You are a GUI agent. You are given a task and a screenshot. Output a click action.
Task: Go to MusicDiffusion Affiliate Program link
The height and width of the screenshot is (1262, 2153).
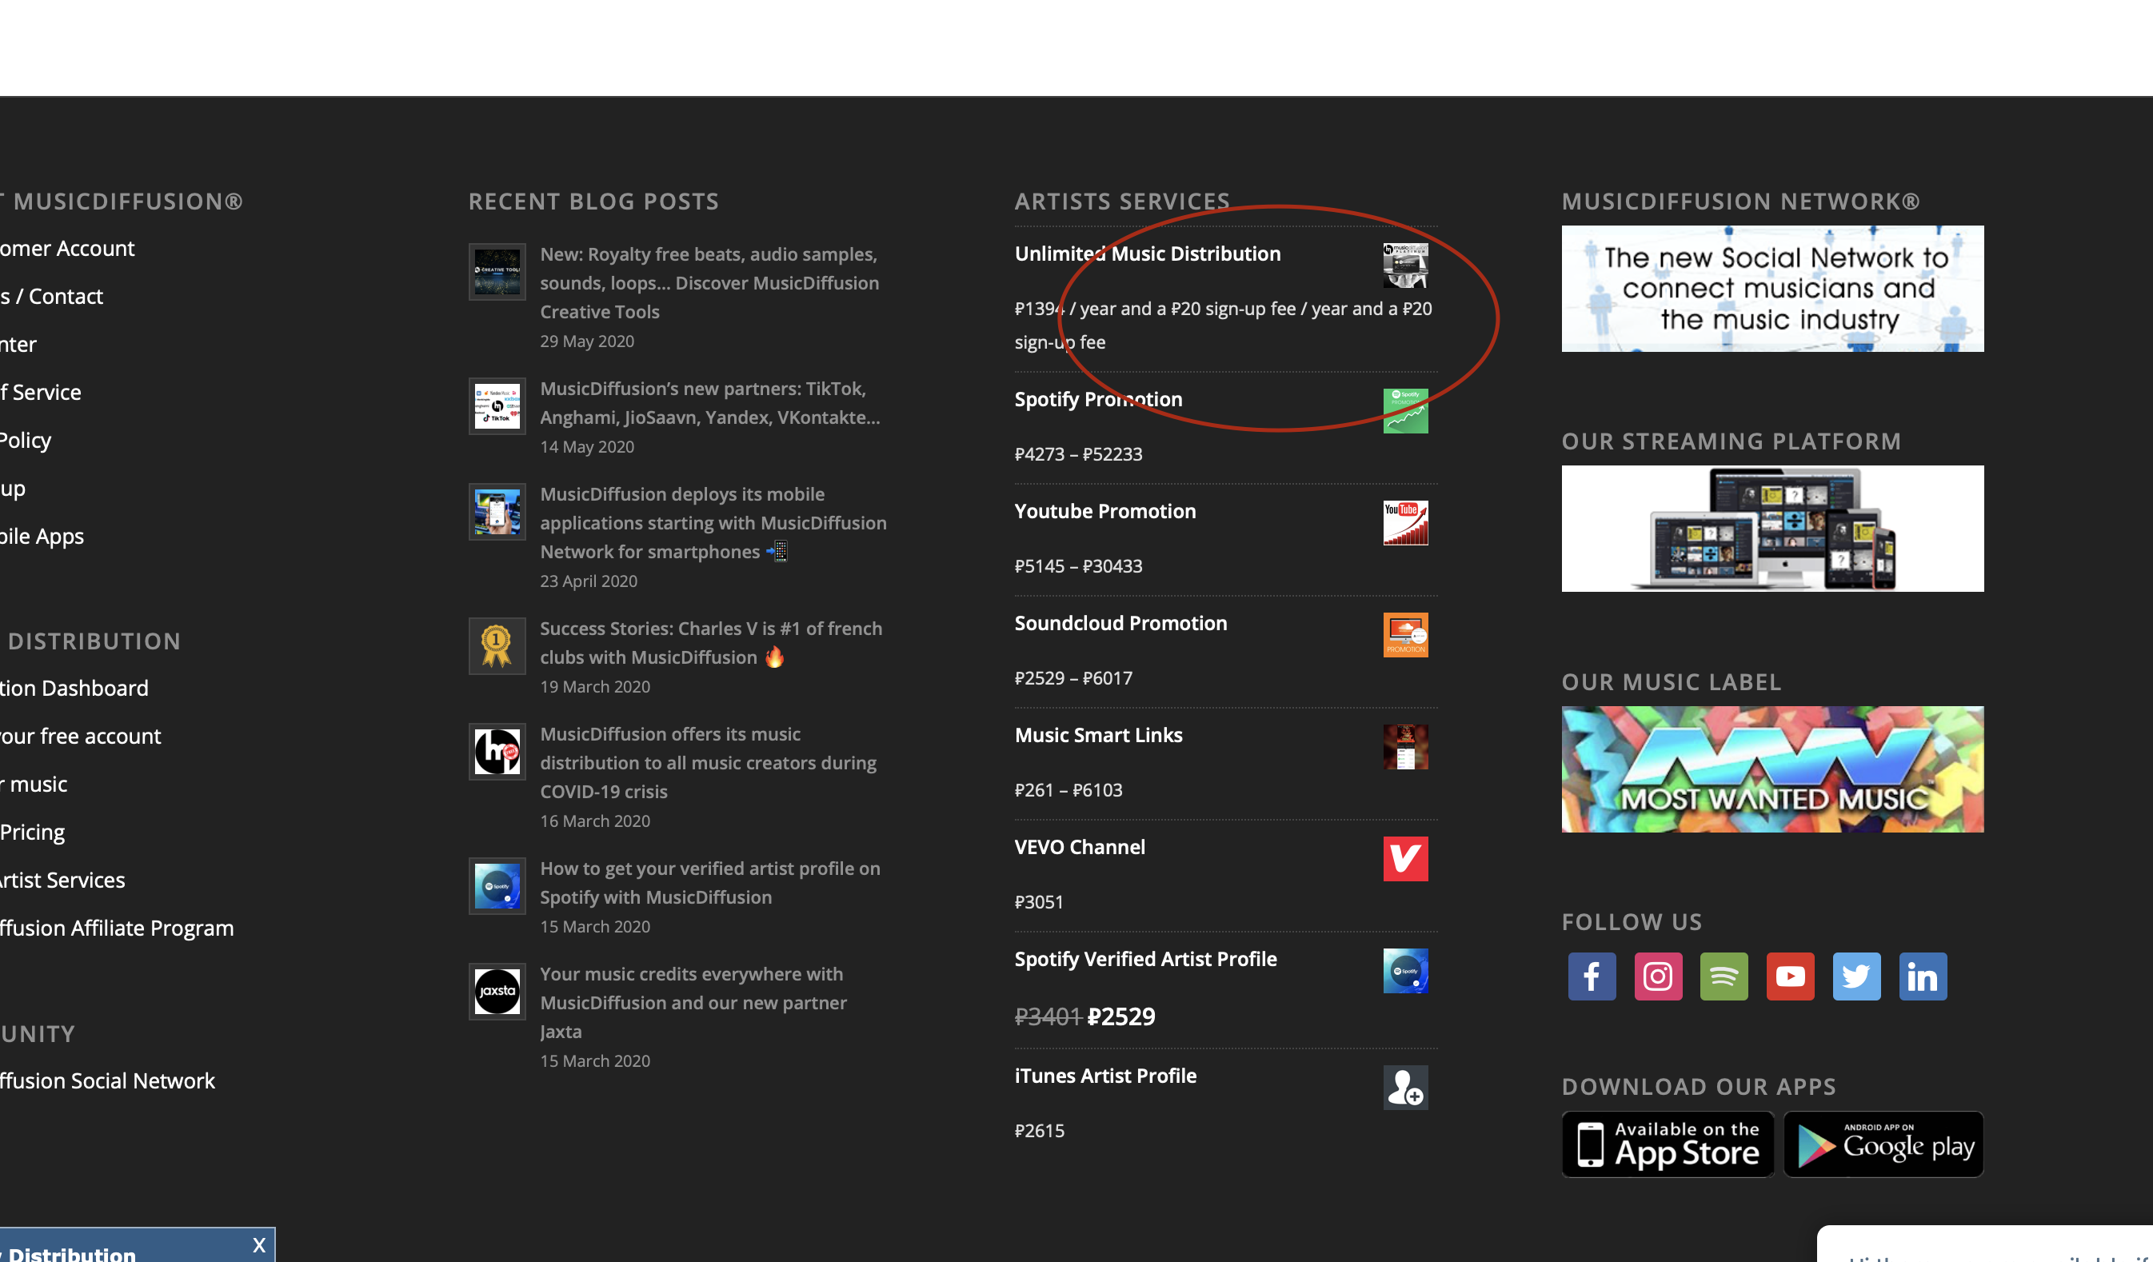117,928
